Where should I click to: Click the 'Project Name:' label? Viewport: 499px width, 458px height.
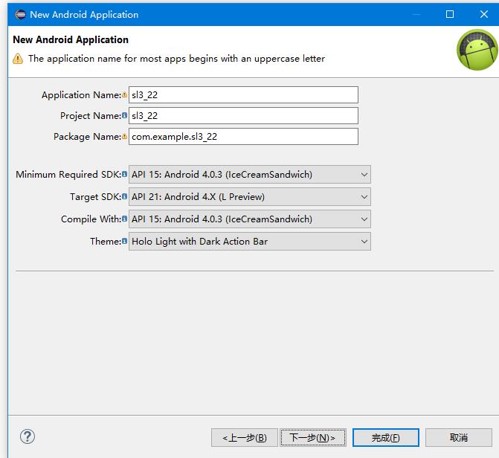click(91, 115)
